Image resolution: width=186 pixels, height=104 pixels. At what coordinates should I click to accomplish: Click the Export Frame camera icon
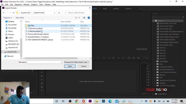pos(138,58)
